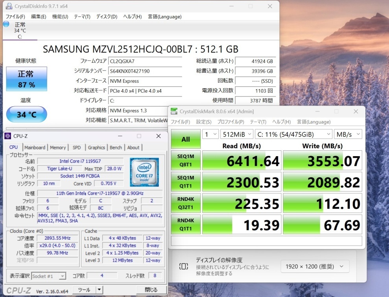Run the RND4K Q1T1 benchmark
This screenshot has width=389, height=297.
coord(186,224)
